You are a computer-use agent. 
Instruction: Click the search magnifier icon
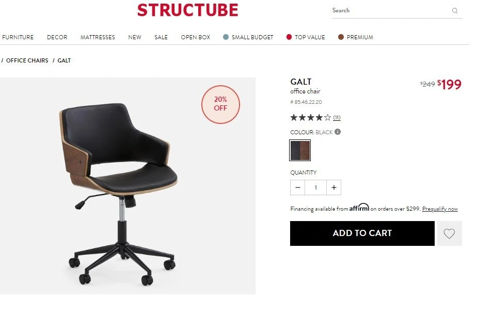pos(455,11)
